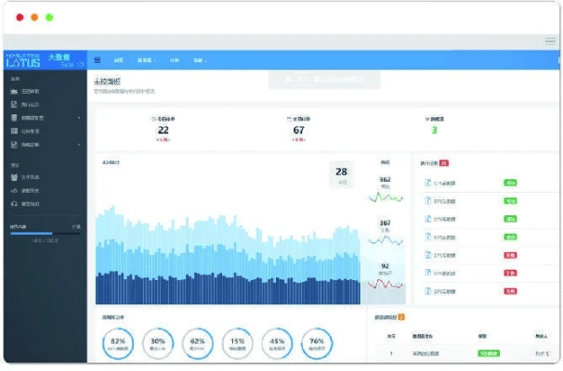Click the 82% circular progress gauge
Screen dimensions: 563x371
point(118,342)
